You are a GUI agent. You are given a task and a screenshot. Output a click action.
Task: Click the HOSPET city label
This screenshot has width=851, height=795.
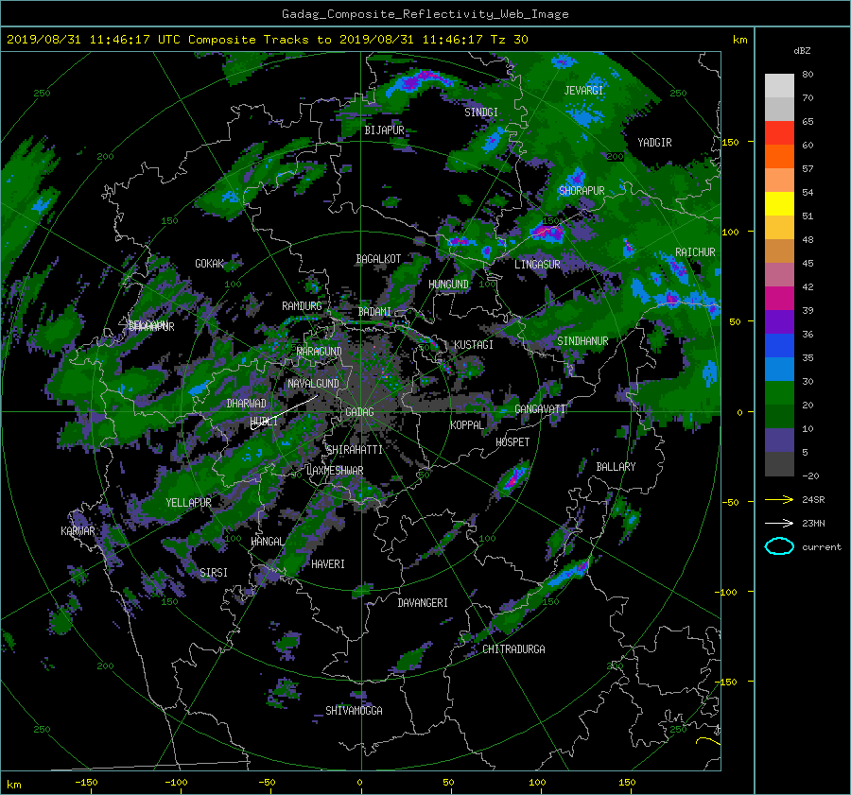pyautogui.click(x=512, y=442)
